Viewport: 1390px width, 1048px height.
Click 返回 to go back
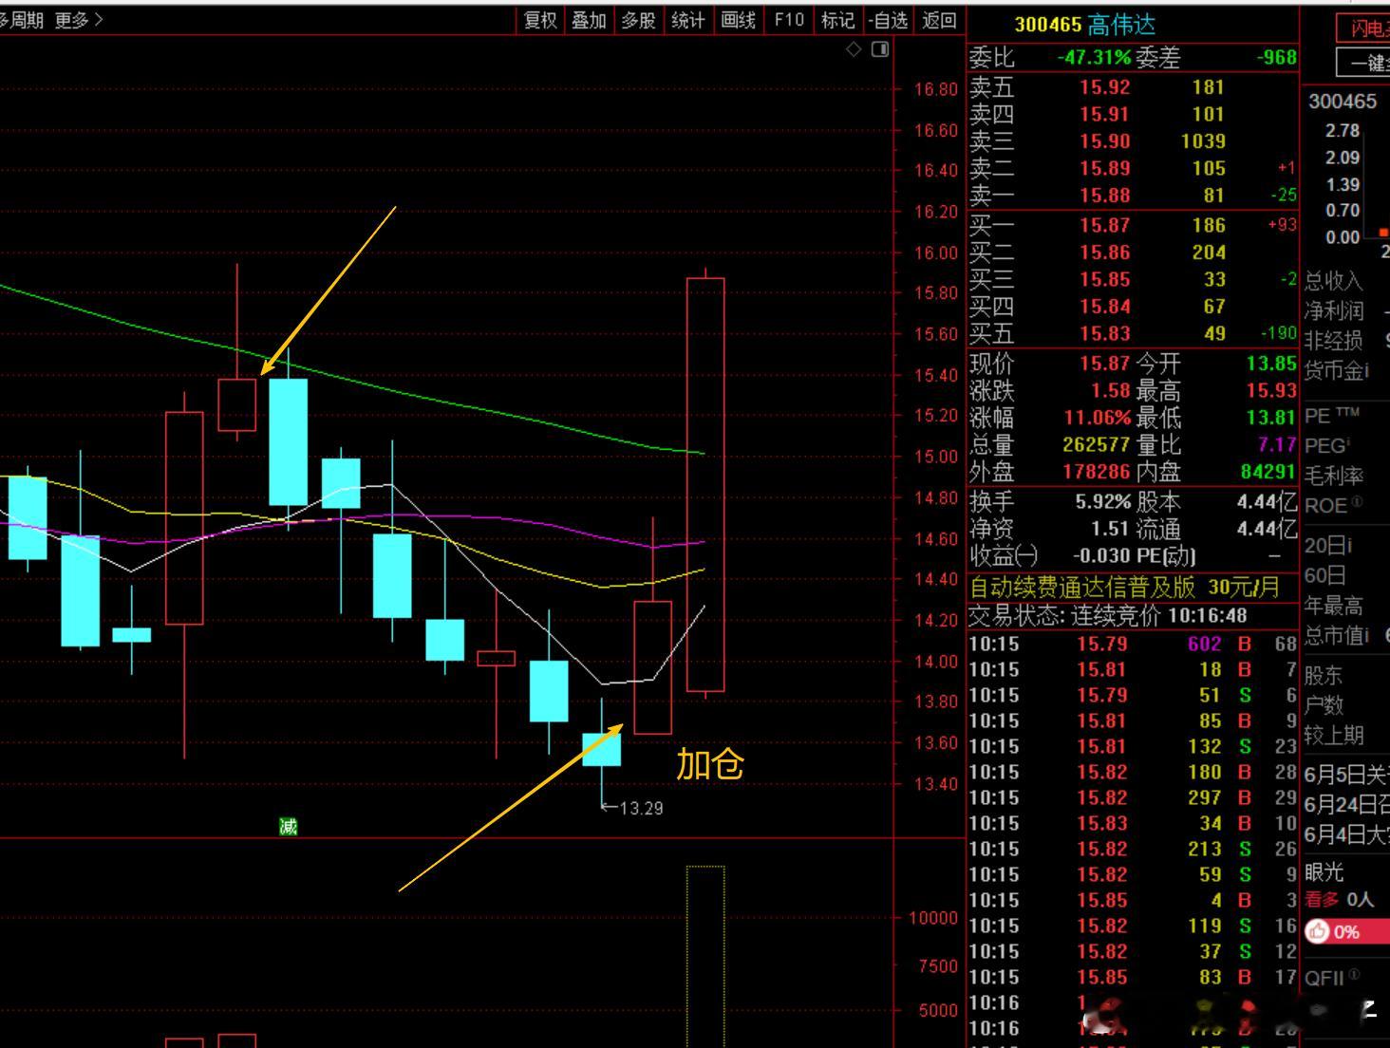coord(939,20)
